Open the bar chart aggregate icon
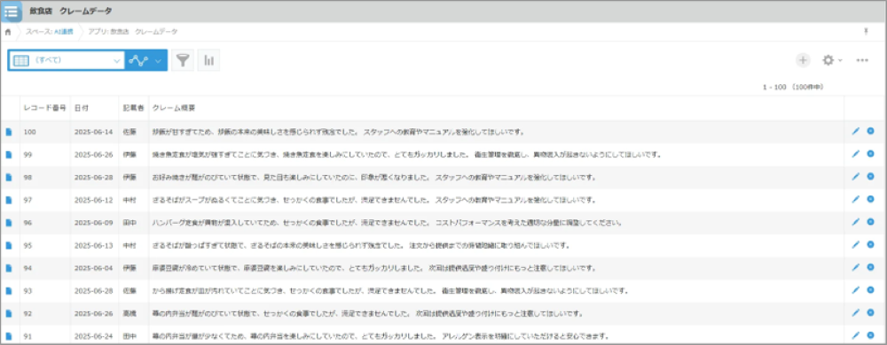 (x=208, y=60)
